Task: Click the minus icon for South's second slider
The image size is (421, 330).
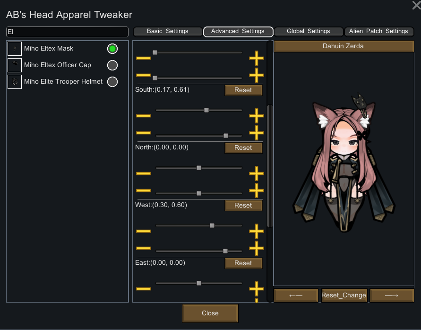Action: pyautogui.click(x=144, y=75)
